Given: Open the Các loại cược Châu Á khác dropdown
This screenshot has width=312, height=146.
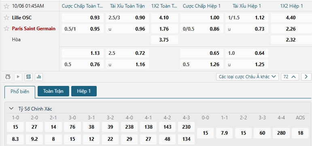Looking at the screenshot, I should click(x=247, y=77).
